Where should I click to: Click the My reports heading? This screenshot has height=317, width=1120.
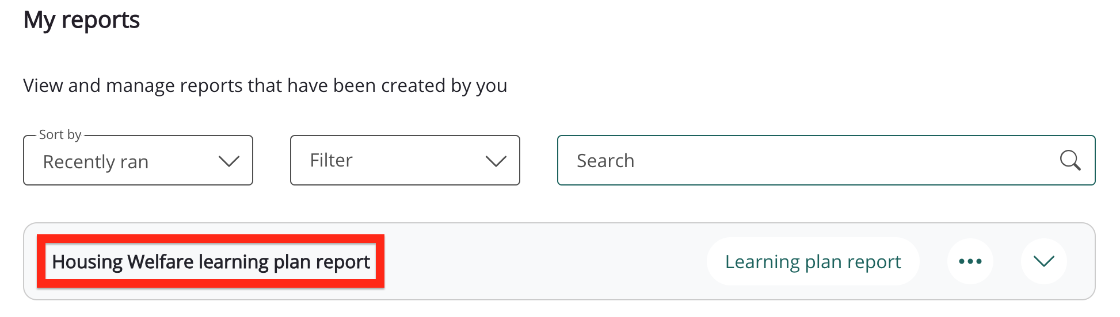point(82,20)
